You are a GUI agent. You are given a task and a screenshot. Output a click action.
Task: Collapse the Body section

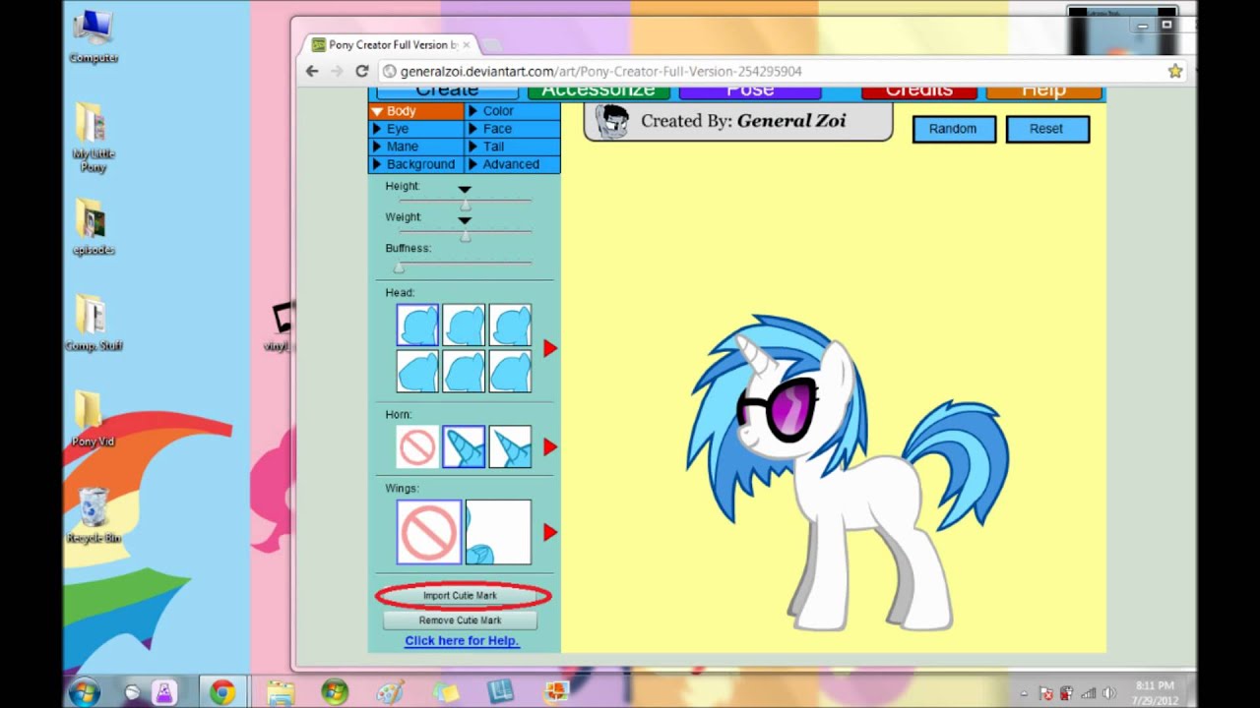[x=415, y=111]
